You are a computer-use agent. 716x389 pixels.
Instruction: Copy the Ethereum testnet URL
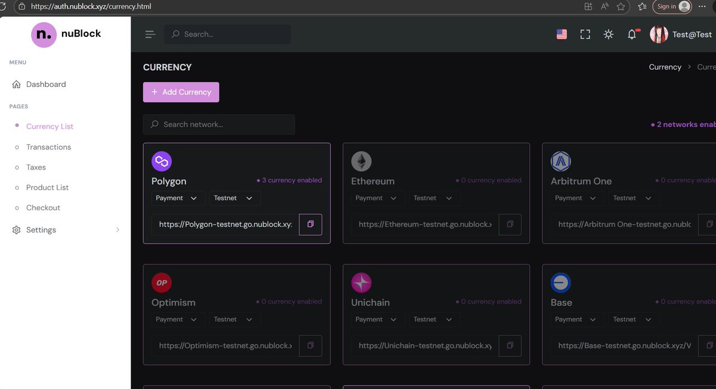pos(510,225)
